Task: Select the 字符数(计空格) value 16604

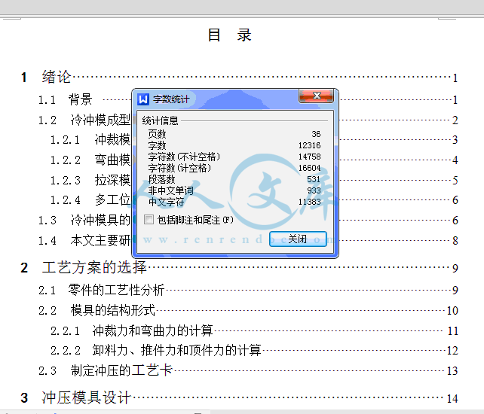Action: (309, 168)
